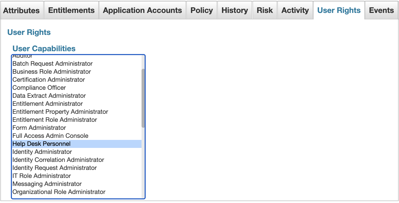Choose Business Role Administrator in list
The image size is (399, 203).
[52, 72]
